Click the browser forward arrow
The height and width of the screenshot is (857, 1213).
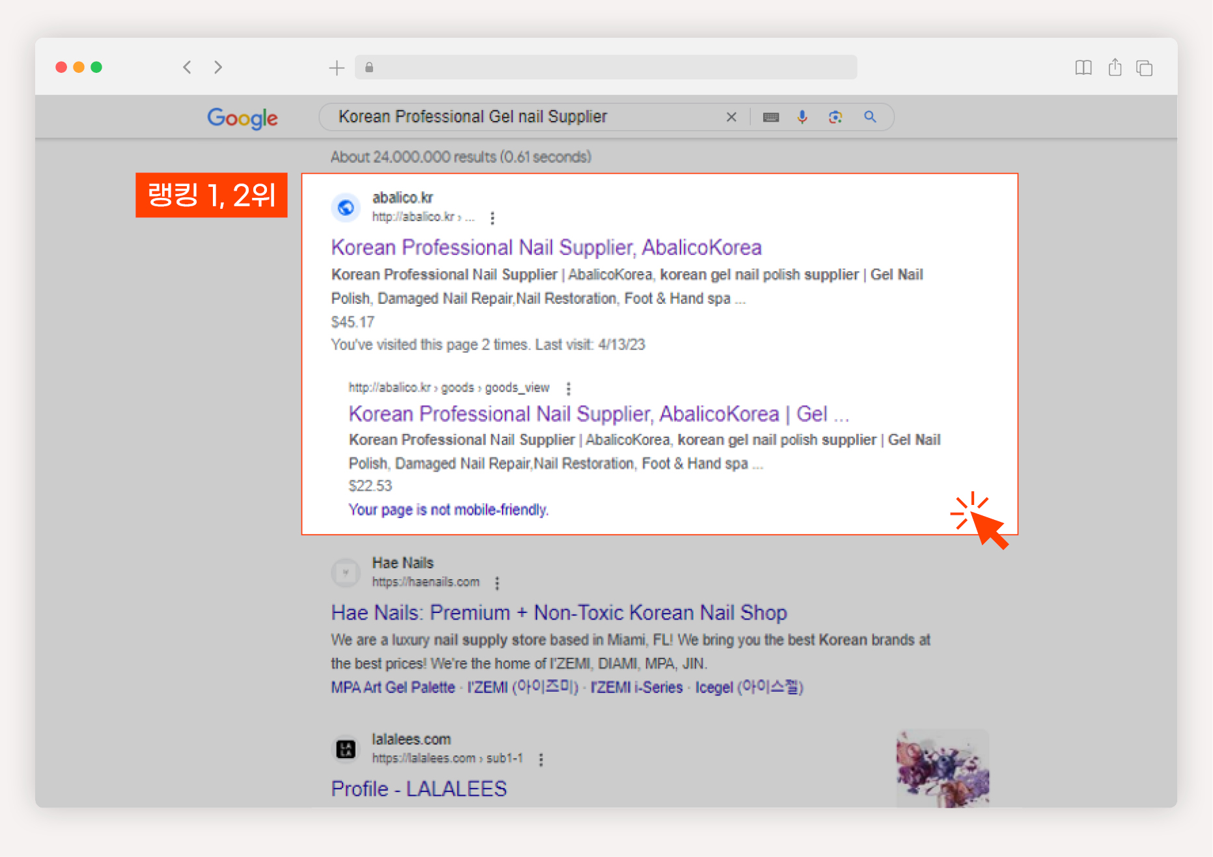(x=218, y=67)
